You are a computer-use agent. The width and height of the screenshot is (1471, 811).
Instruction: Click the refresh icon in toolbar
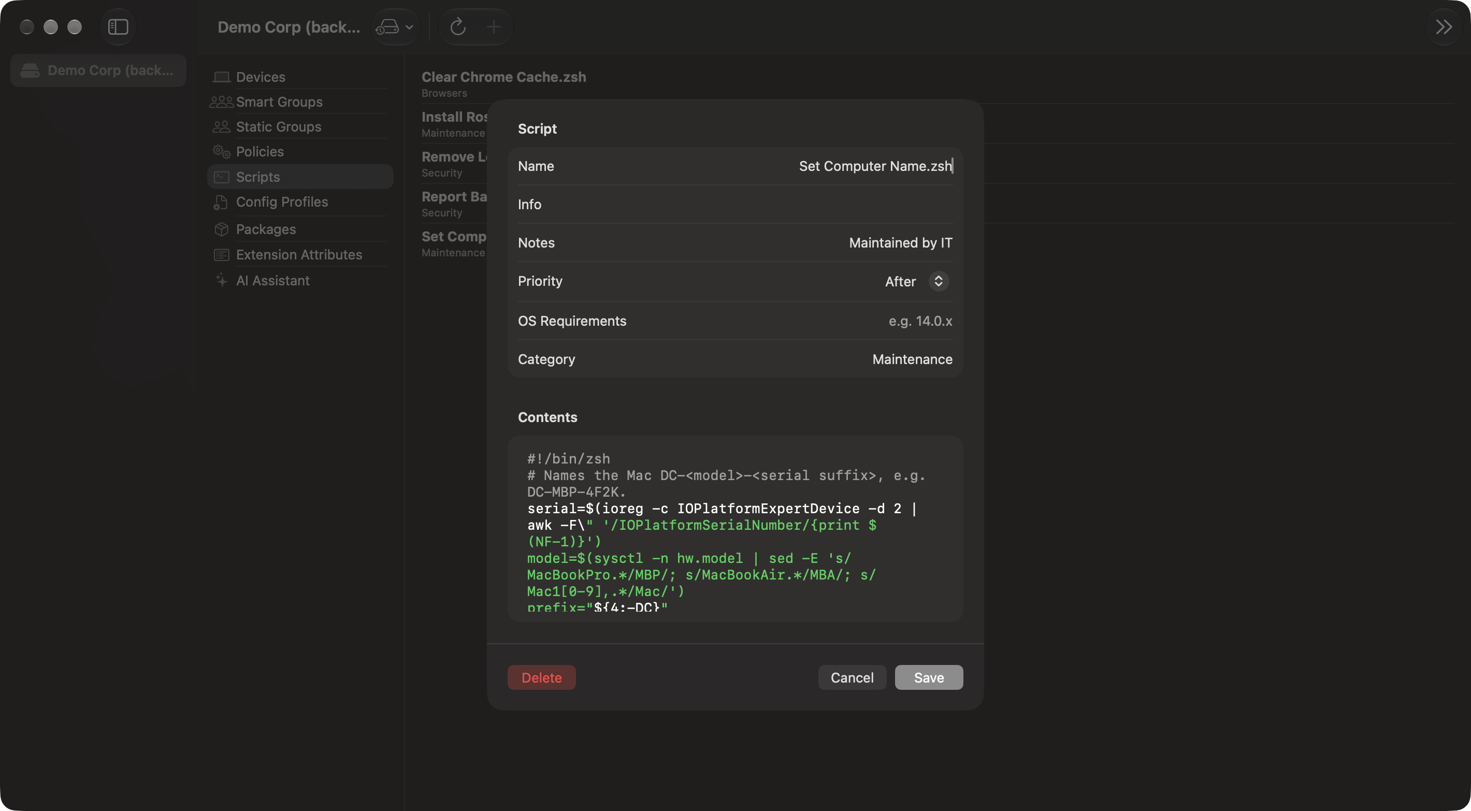point(458,27)
